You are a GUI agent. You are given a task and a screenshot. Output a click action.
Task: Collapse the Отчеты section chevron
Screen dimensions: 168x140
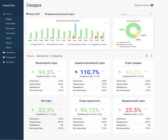click(x=18, y=14)
